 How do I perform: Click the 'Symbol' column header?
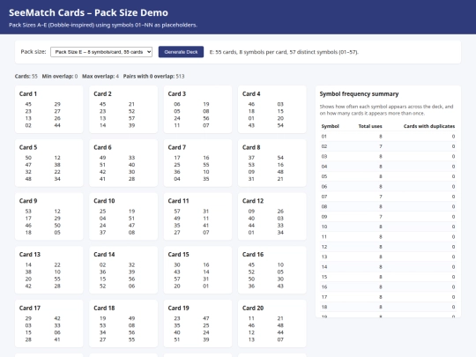point(330,126)
